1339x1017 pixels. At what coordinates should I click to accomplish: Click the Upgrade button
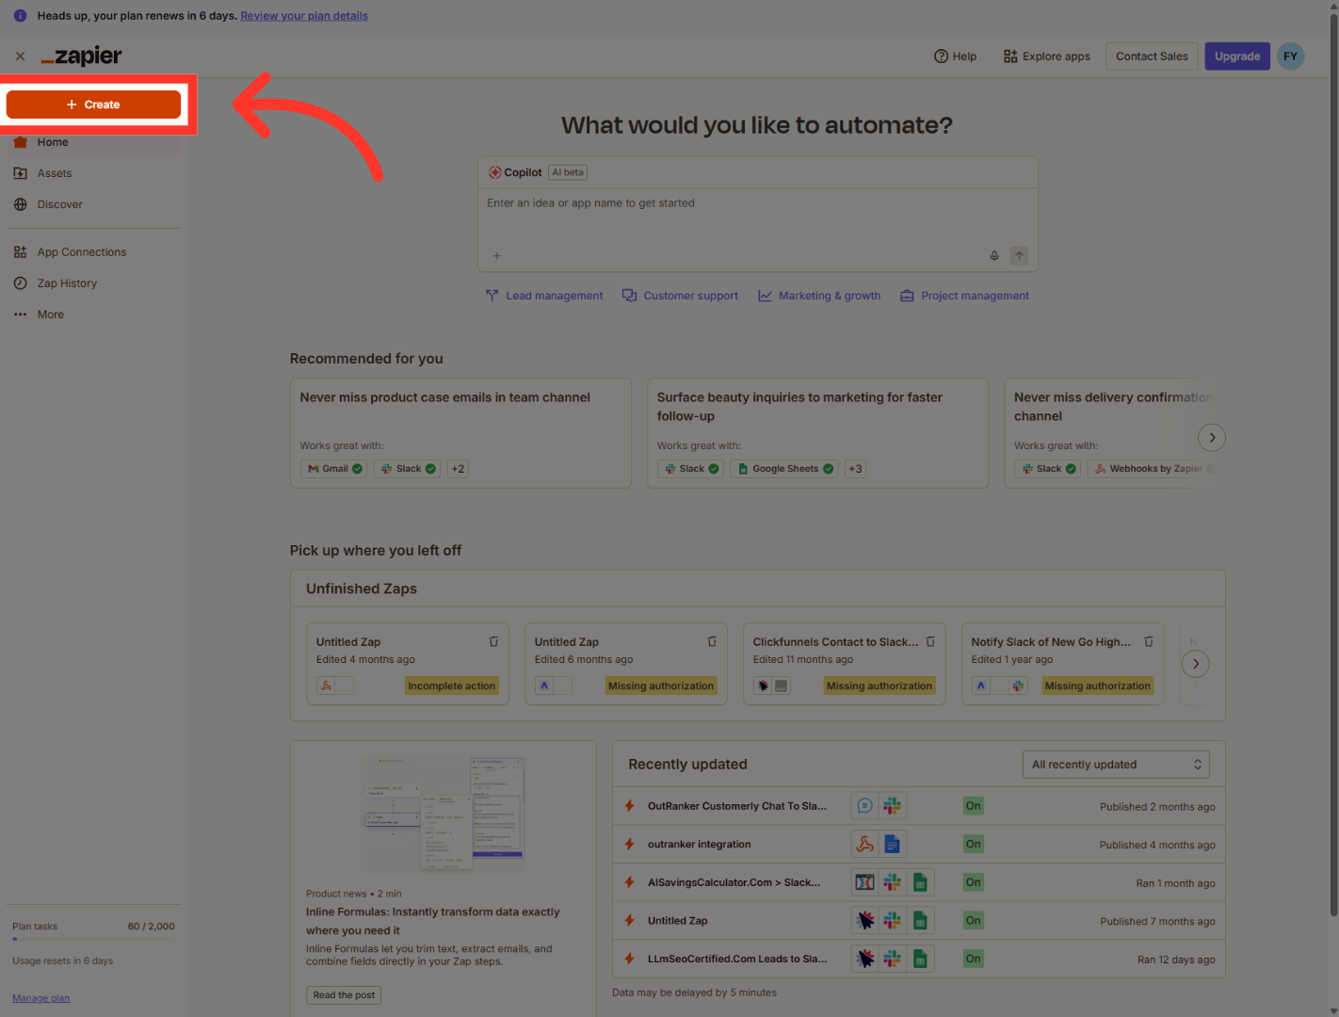click(1237, 56)
